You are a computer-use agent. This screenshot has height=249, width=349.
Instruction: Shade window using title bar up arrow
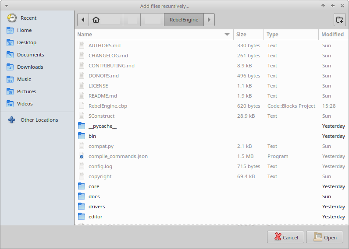pyautogui.click(x=323, y=6)
